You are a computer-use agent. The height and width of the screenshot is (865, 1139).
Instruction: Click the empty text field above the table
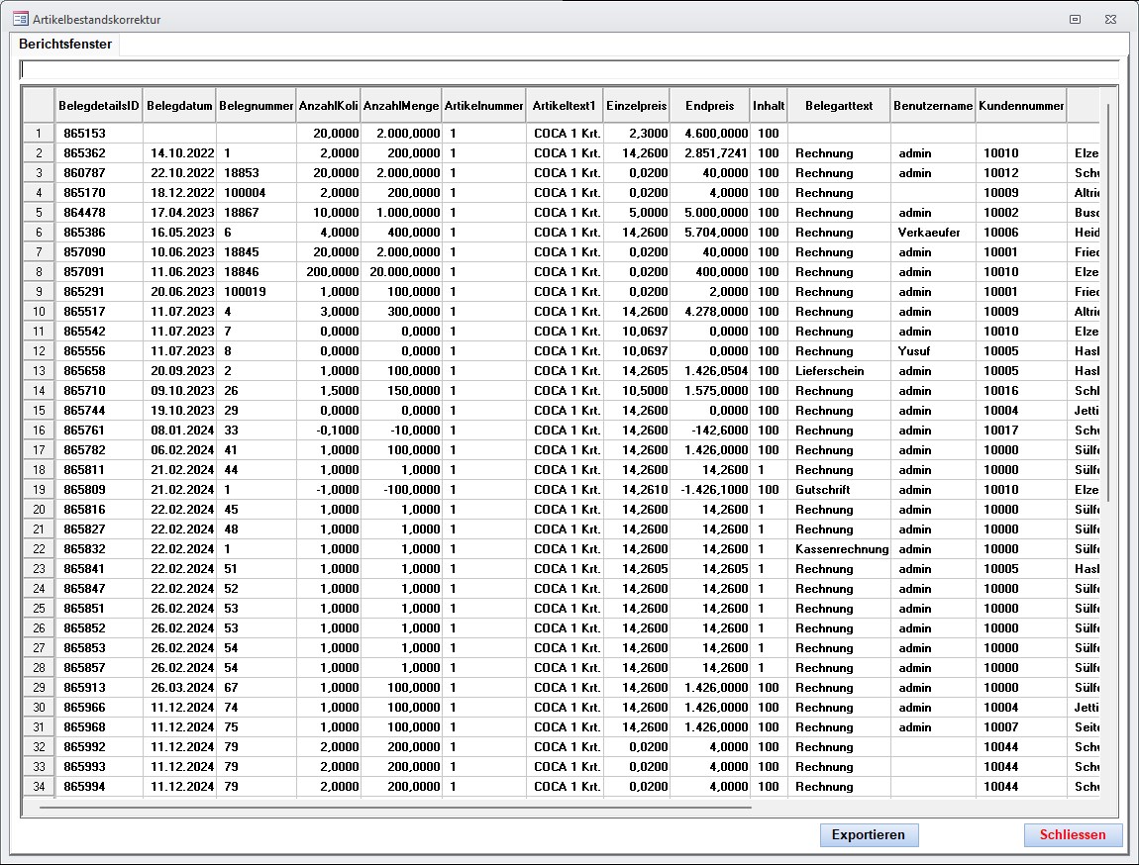pyautogui.click(x=569, y=70)
